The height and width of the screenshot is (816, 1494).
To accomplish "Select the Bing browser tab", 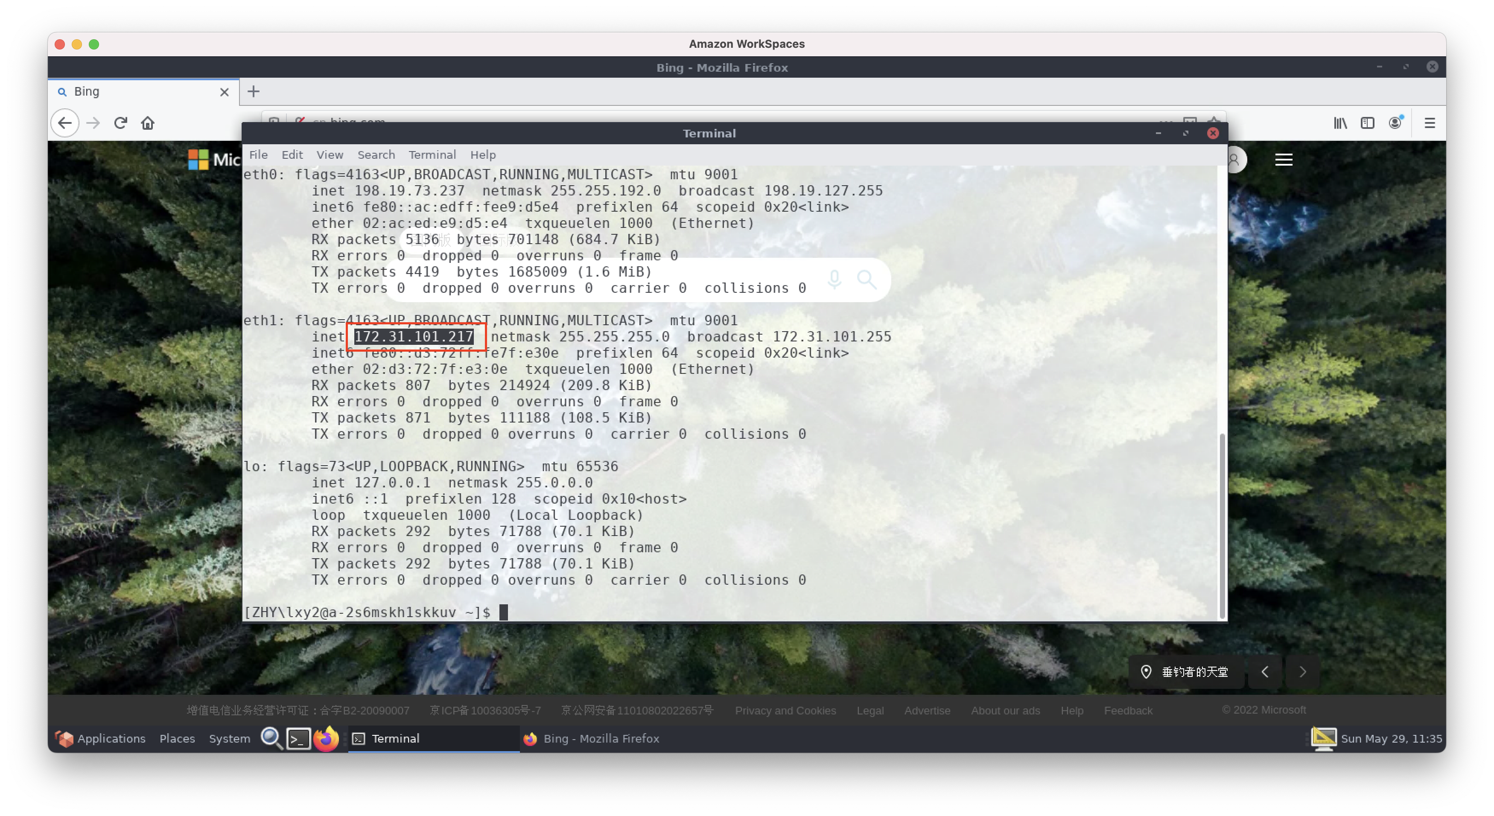I will click(143, 92).
